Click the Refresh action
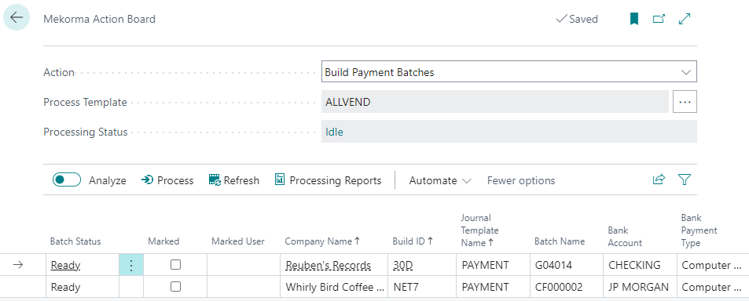This screenshot has height=301, width=749. pos(234,180)
